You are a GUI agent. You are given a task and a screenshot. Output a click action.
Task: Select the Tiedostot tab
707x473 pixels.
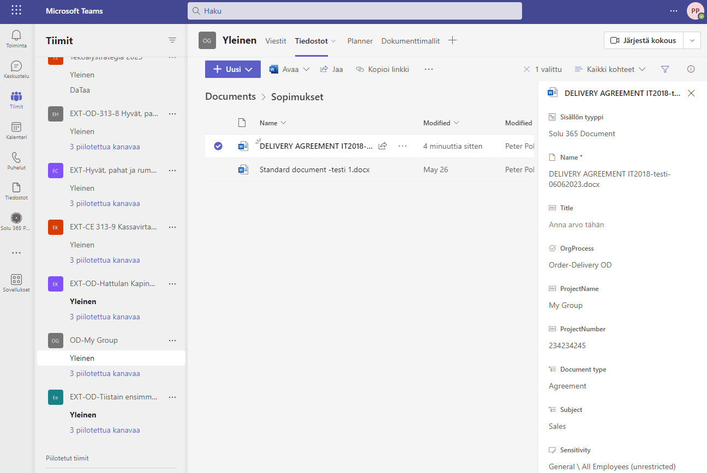[x=311, y=41]
